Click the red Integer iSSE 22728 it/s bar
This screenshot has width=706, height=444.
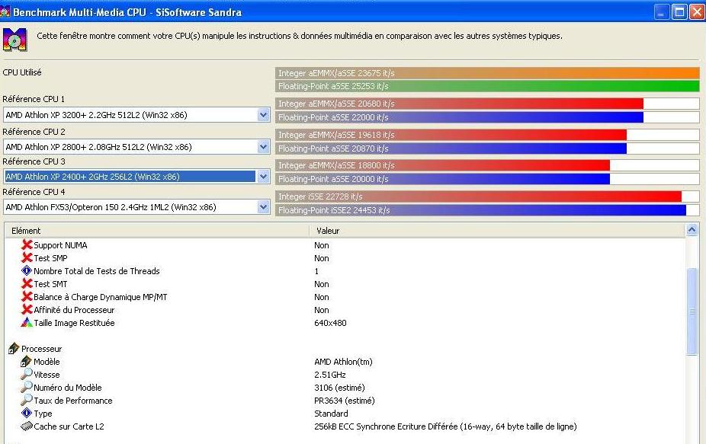[478, 196]
